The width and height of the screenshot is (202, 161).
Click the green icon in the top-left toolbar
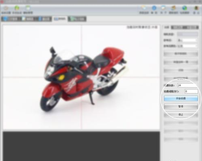pyautogui.click(x=17, y=8)
